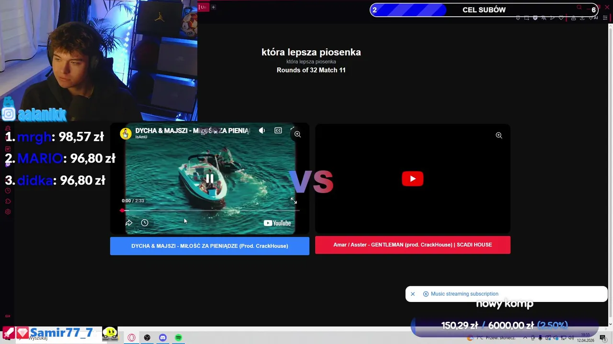Open the weather widget showing 7°C

coord(492,338)
